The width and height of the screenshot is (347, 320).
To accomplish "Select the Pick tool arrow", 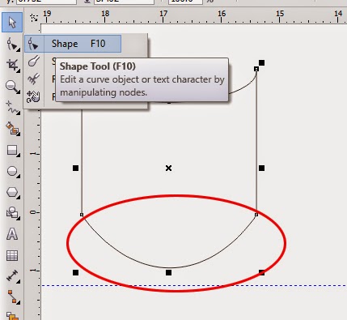I will pos(12,22).
